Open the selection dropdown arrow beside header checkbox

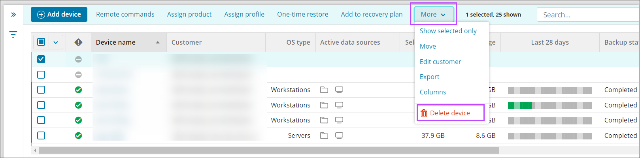tap(56, 42)
